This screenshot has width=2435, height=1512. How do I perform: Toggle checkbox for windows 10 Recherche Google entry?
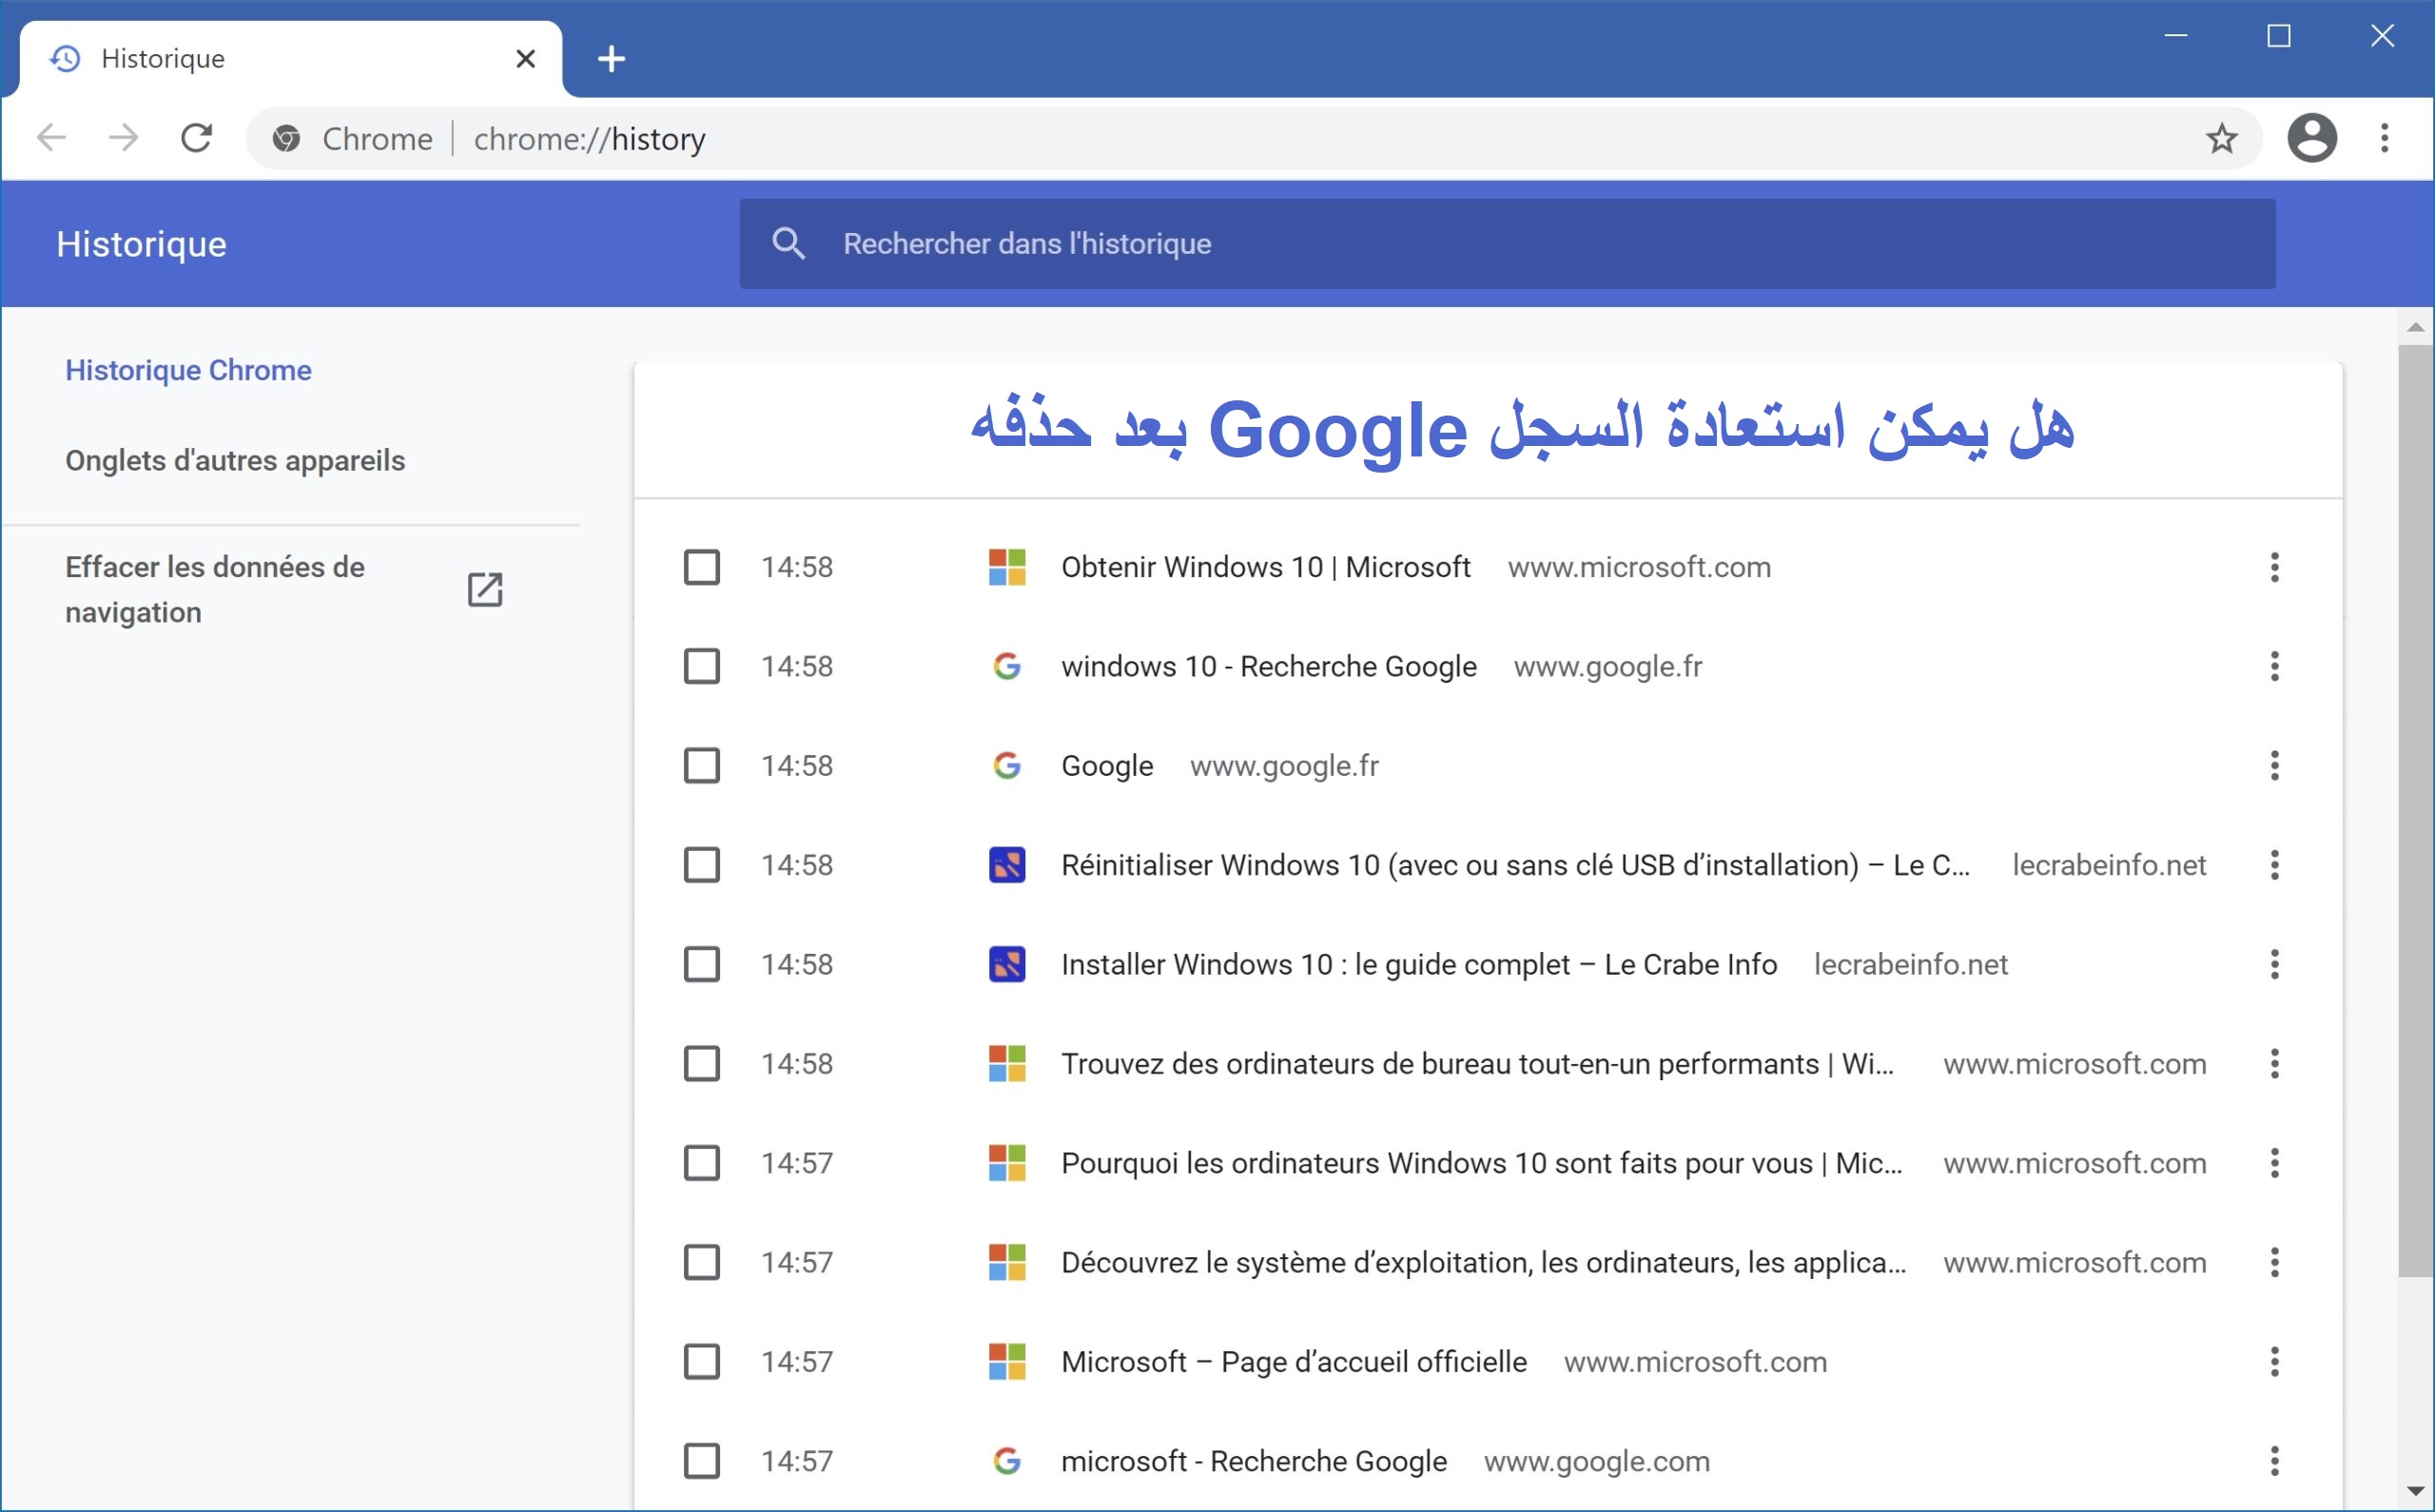702,666
